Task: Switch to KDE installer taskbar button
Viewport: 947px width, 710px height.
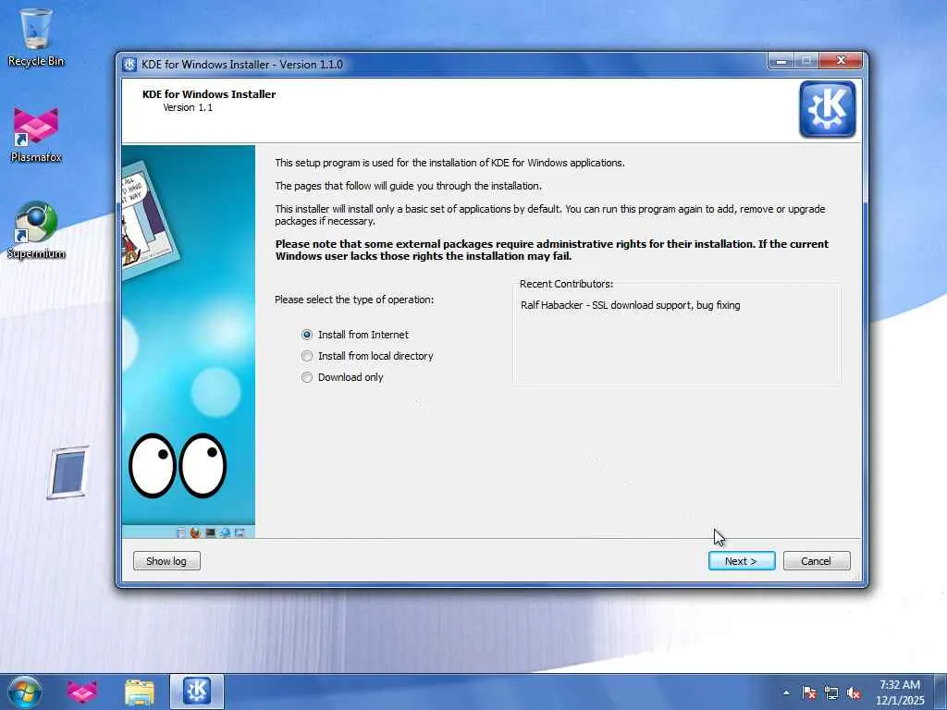Action: click(x=197, y=692)
